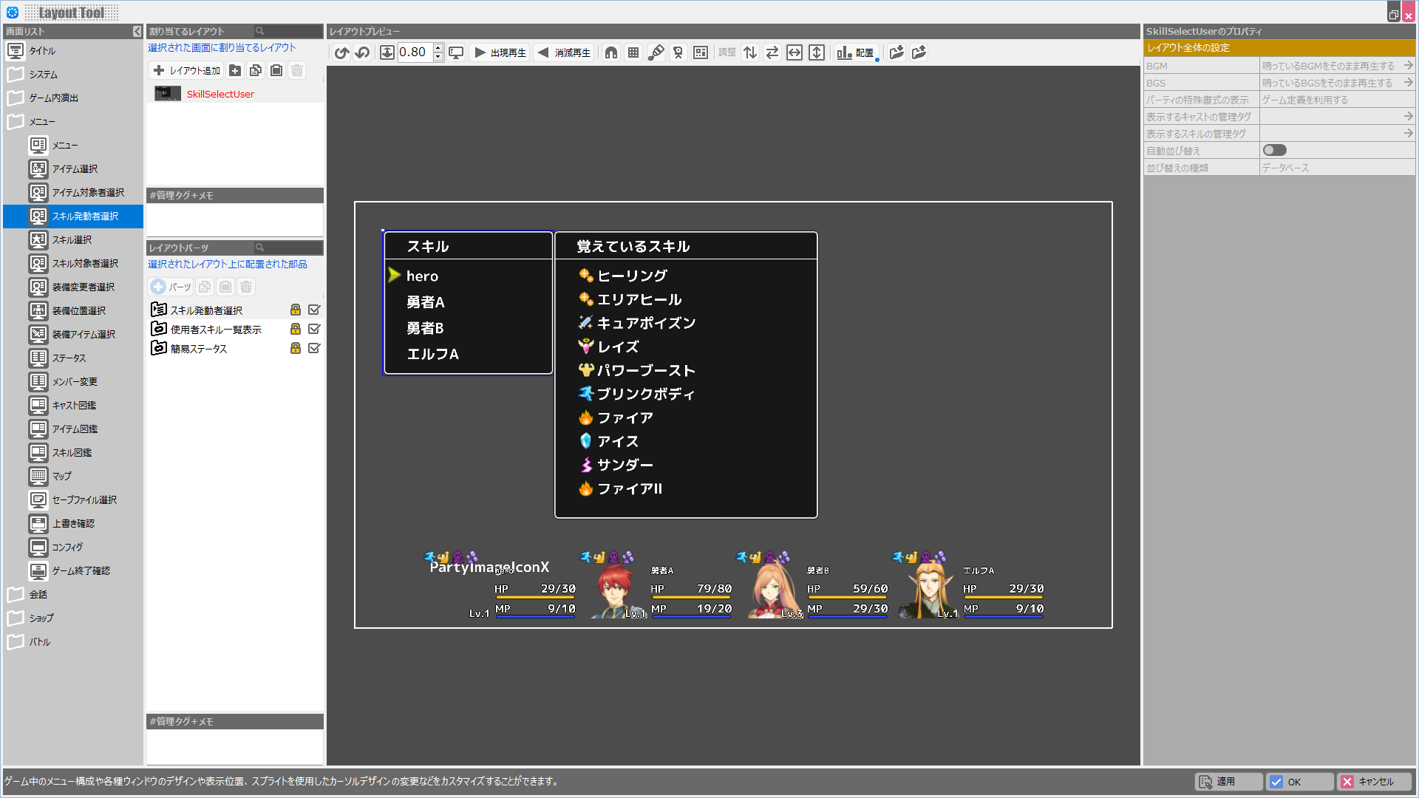
Task: Toggle the lock on スキル発動者選択 part
Action: click(x=296, y=310)
